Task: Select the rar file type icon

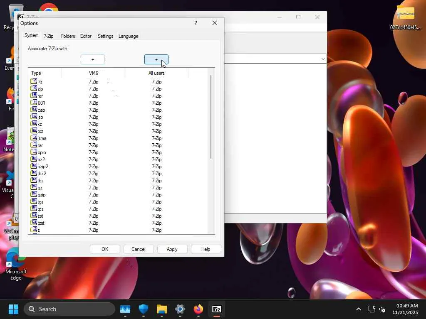Action: 34,96
